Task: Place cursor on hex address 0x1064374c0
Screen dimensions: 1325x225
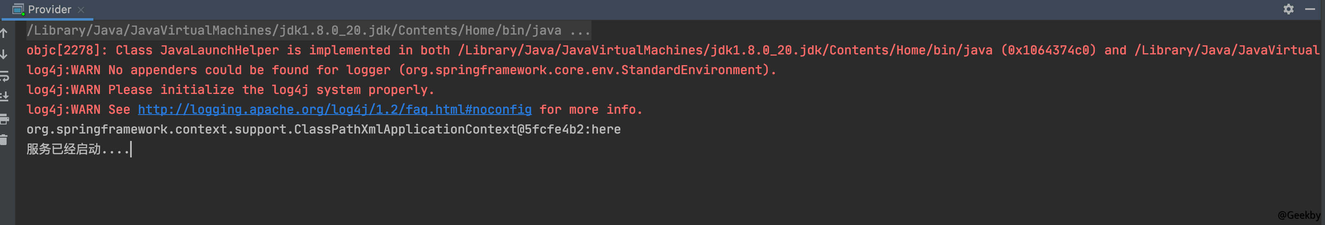Action: pyautogui.click(x=1048, y=50)
